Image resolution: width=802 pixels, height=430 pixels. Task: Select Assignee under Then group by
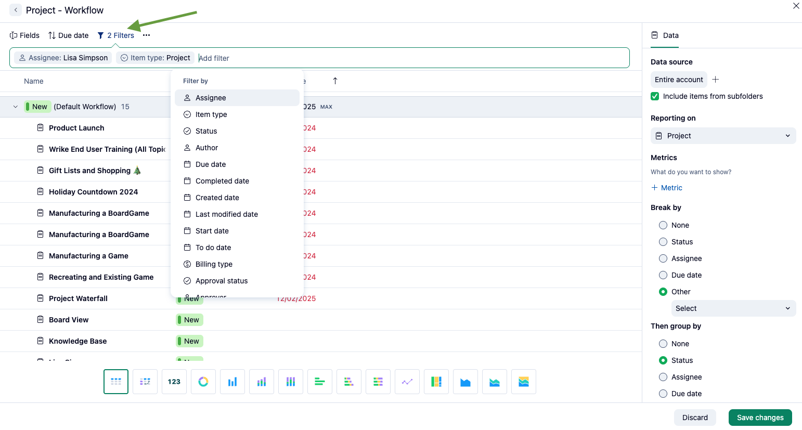coord(663,377)
